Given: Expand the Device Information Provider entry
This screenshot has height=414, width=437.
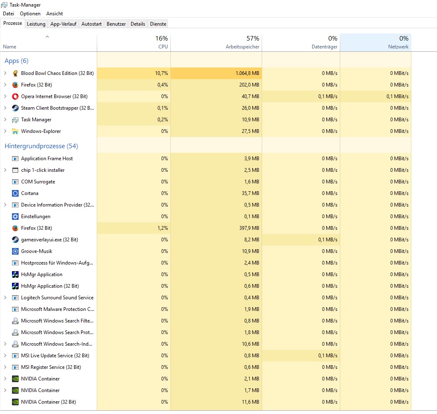Looking at the screenshot, I should 5,205.
